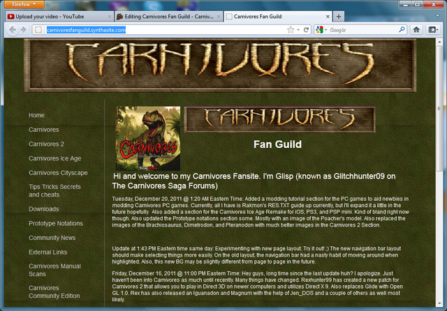Click the Fan Guild heading text
This screenshot has height=311, width=447.
[277, 144]
